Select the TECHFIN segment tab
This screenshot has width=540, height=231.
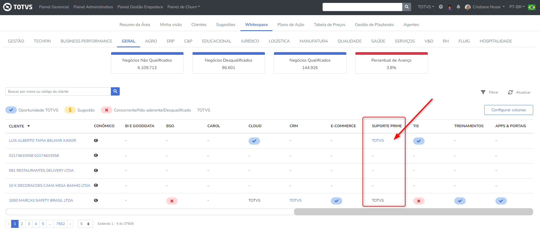point(42,41)
